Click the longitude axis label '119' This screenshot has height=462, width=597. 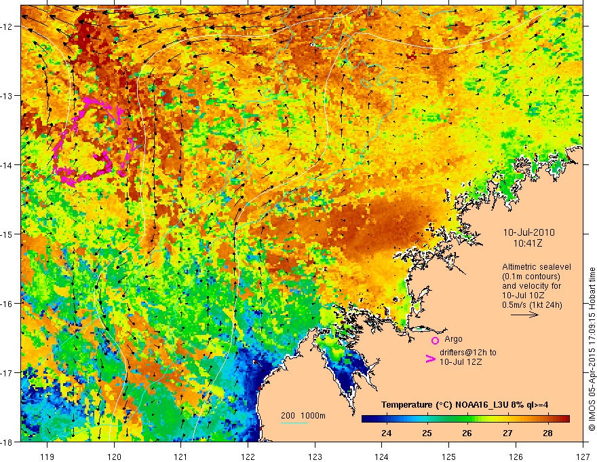[47, 457]
